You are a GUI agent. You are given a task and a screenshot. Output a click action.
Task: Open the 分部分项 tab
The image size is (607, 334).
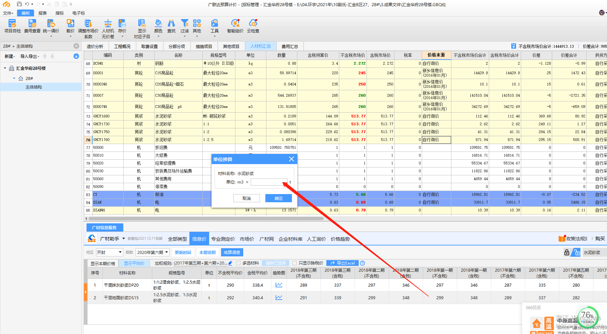tap(177, 46)
